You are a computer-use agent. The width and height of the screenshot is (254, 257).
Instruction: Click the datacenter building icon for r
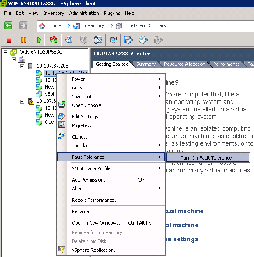click(22, 59)
